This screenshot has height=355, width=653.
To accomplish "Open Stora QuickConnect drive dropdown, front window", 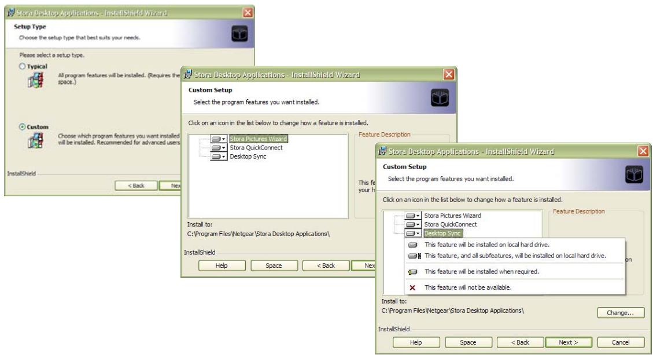I will point(413,225).
